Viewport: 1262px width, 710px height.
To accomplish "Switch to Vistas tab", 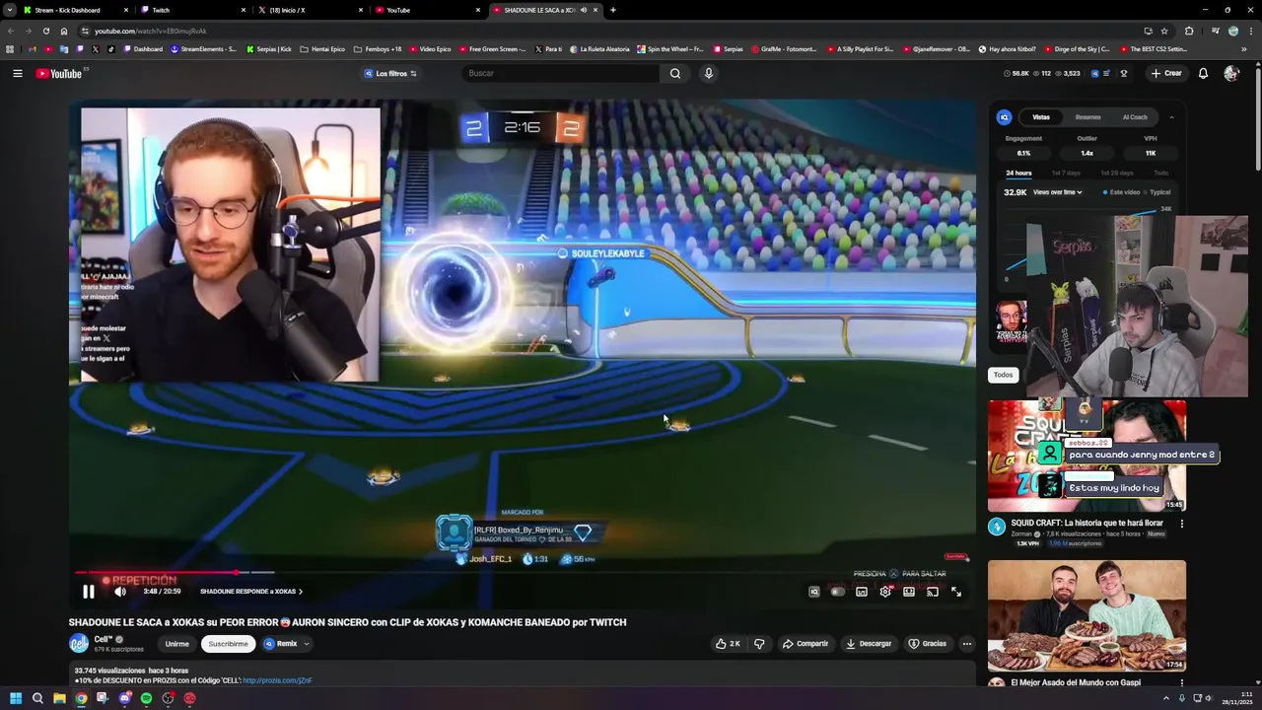I will click(1041, 117).
